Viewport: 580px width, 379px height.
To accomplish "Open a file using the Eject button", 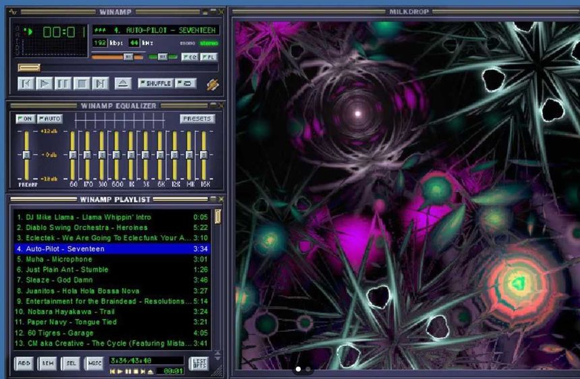I will click(123, 84).
